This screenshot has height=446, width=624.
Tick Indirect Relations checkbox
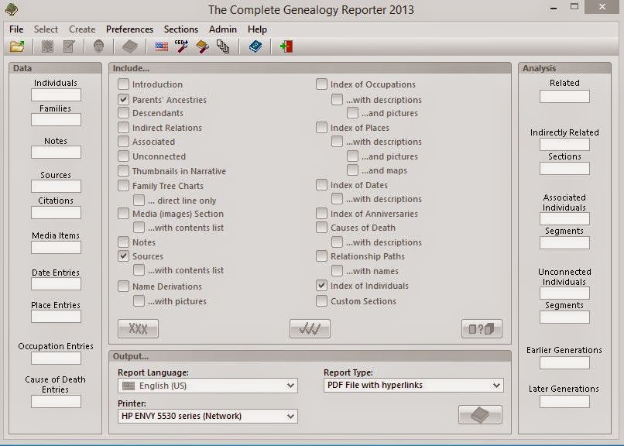[123, 127]
